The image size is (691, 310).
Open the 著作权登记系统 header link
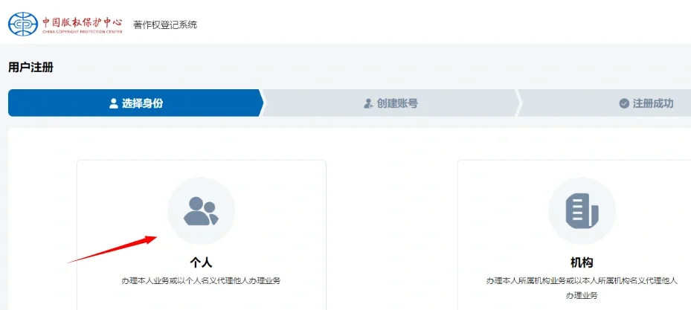[x=165, y=25]
